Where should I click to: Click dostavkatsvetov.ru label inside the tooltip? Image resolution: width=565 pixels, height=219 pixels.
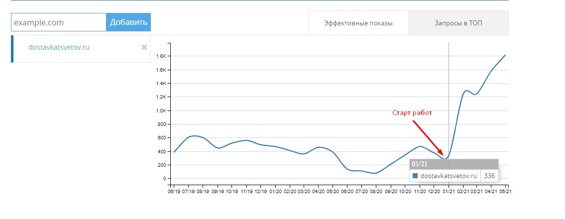[449, 176]
